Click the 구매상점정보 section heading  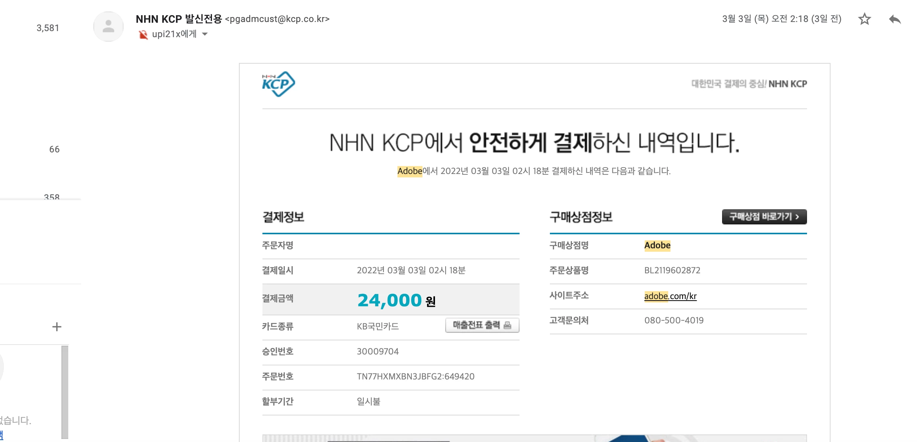click(x=581, y=217)
